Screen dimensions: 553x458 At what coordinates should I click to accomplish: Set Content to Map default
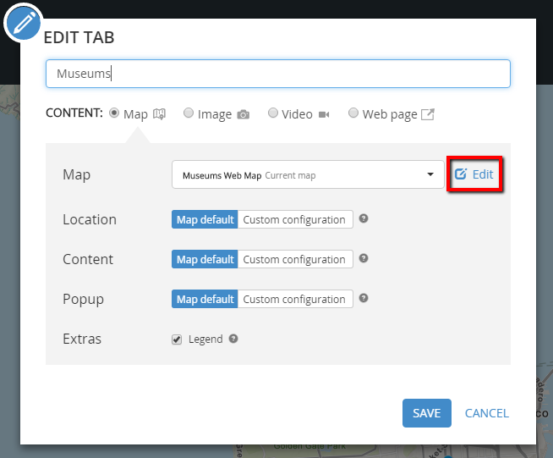[x=205, y=259]
